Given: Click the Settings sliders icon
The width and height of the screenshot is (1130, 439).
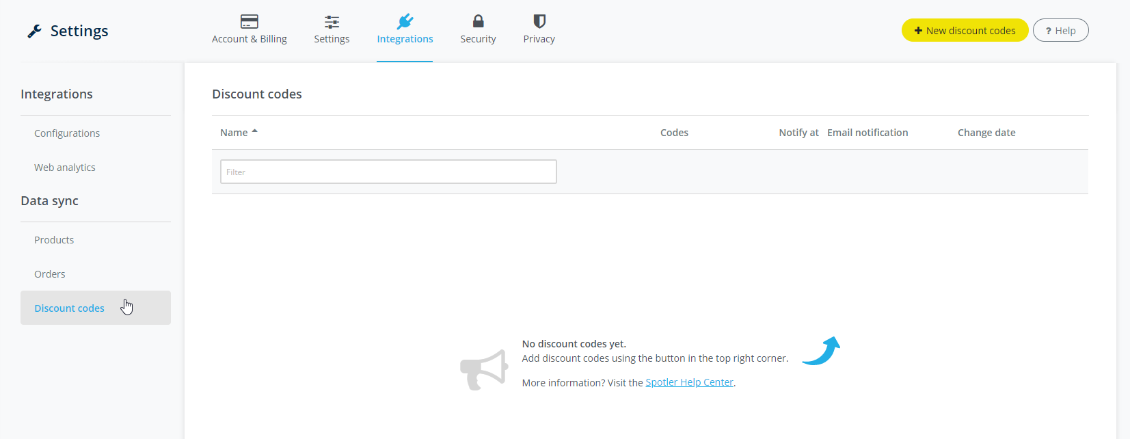Looking at the screenshot, I should (332, 21).
